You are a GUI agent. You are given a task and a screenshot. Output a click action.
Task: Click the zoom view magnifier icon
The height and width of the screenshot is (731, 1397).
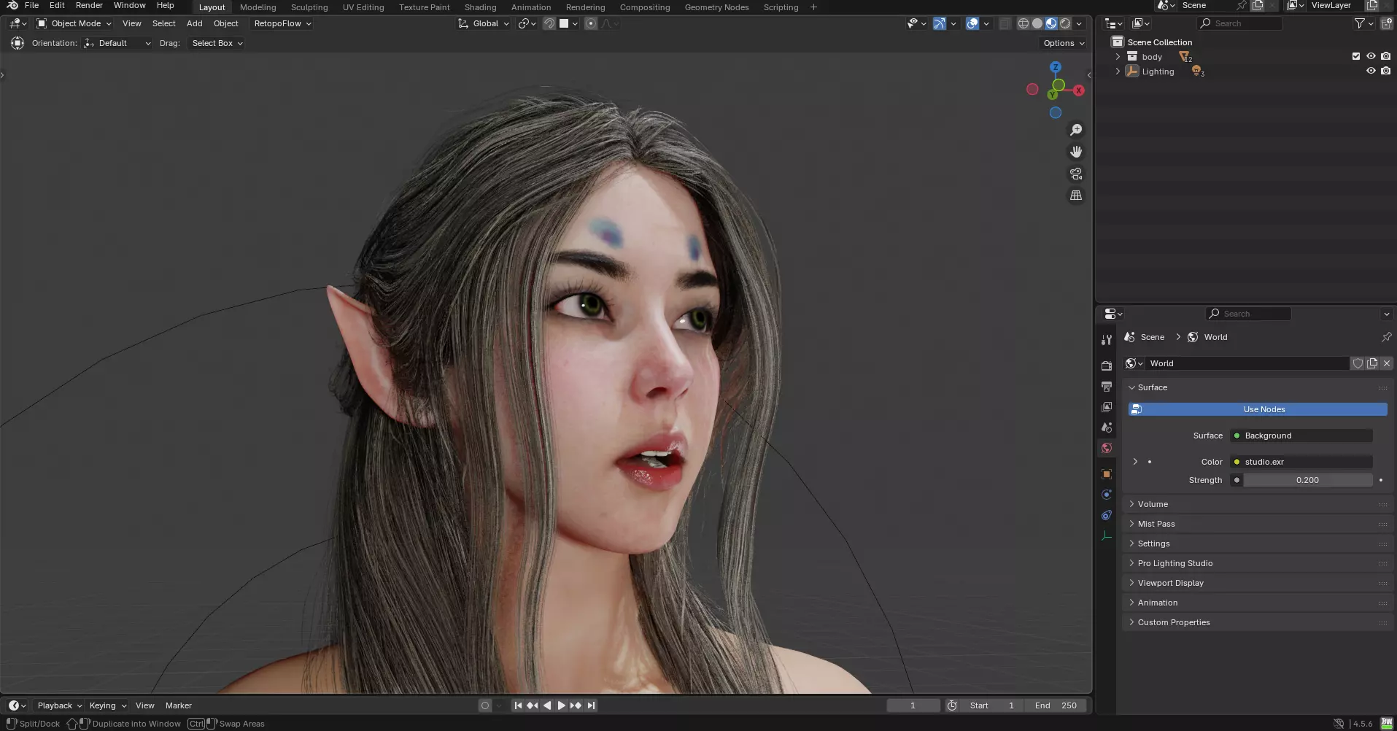pos(1076,130)
